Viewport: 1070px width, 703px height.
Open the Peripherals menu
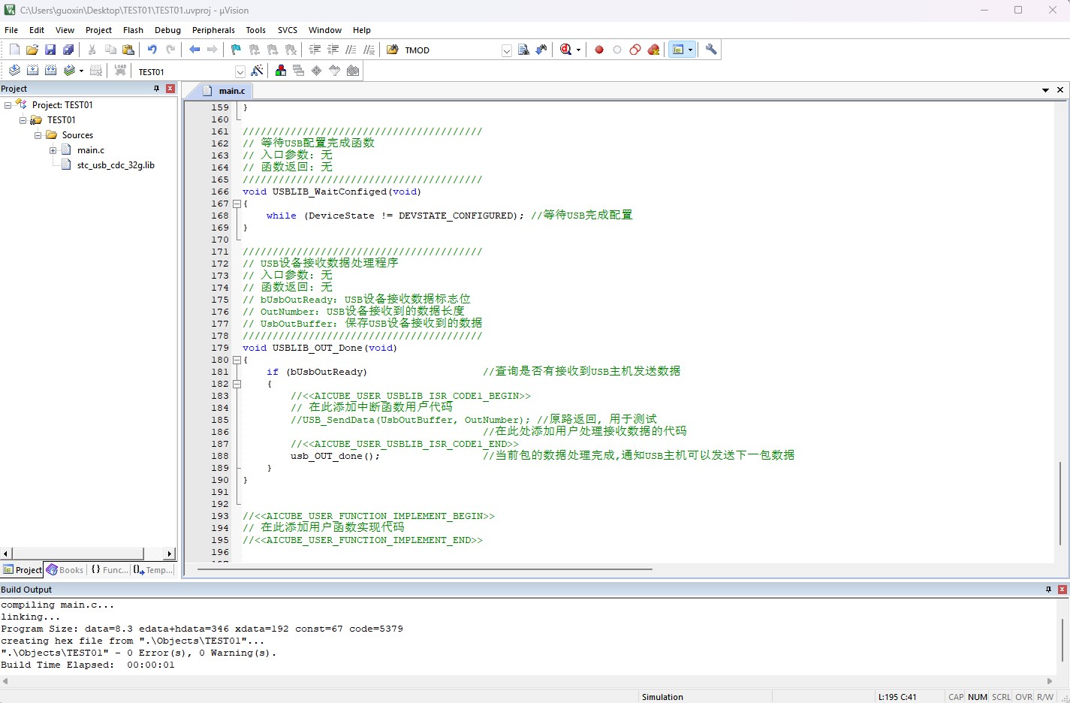pos(213,30)
